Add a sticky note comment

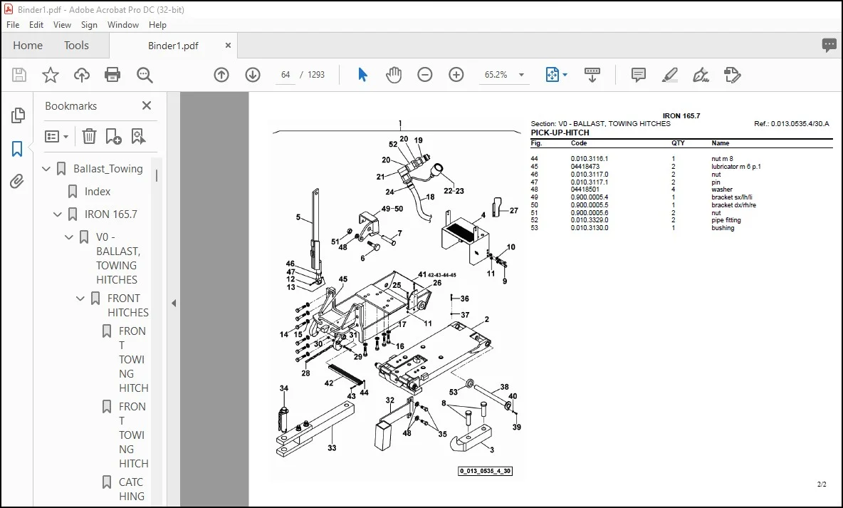pyautogui.click(x=639, y=75)
